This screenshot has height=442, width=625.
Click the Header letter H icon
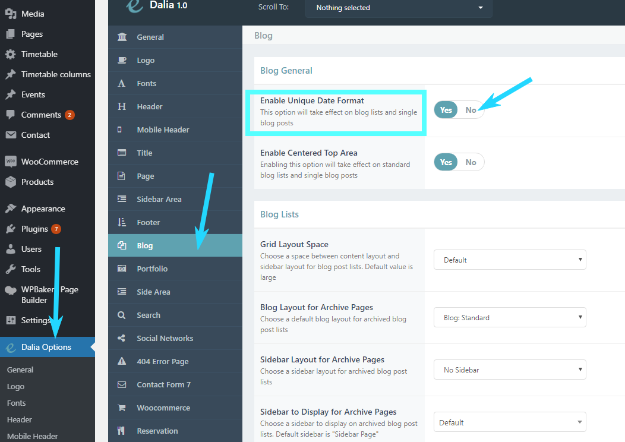point(122,106)
